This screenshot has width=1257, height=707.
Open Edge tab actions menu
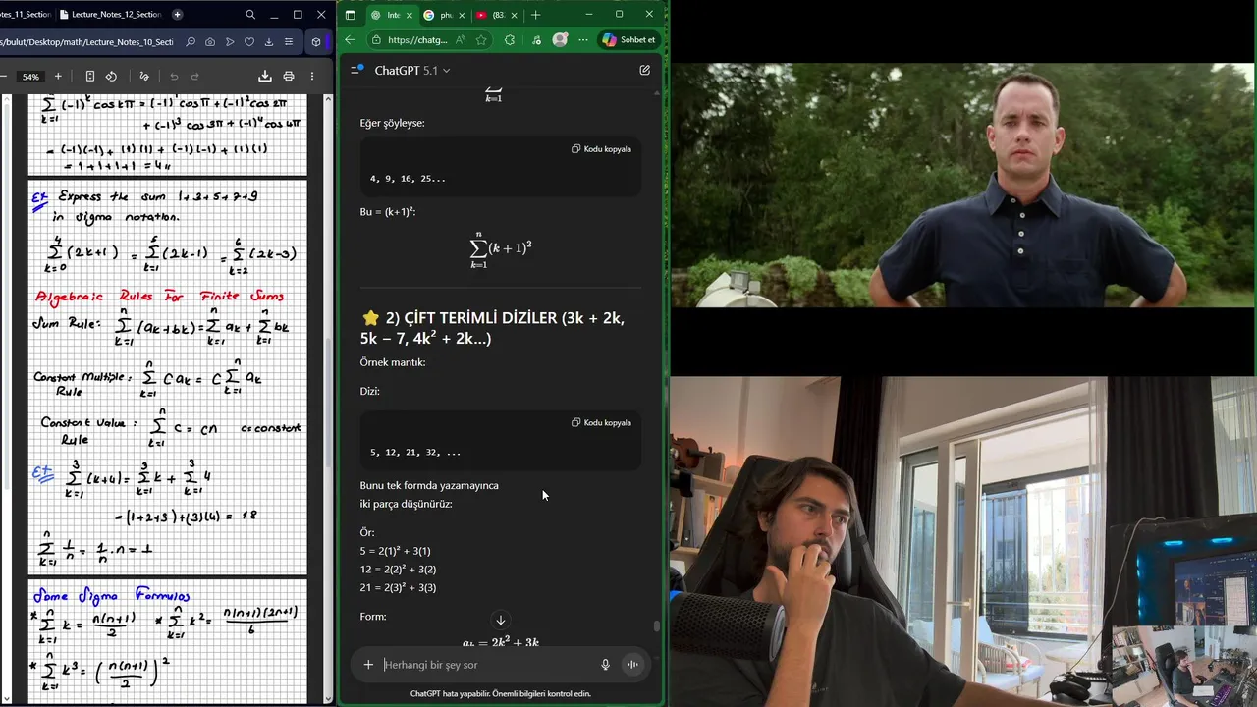351,15
